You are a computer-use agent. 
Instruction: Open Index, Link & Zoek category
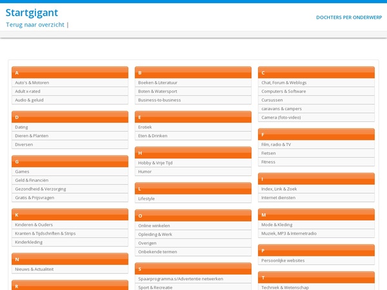click(x=316, y=189)
